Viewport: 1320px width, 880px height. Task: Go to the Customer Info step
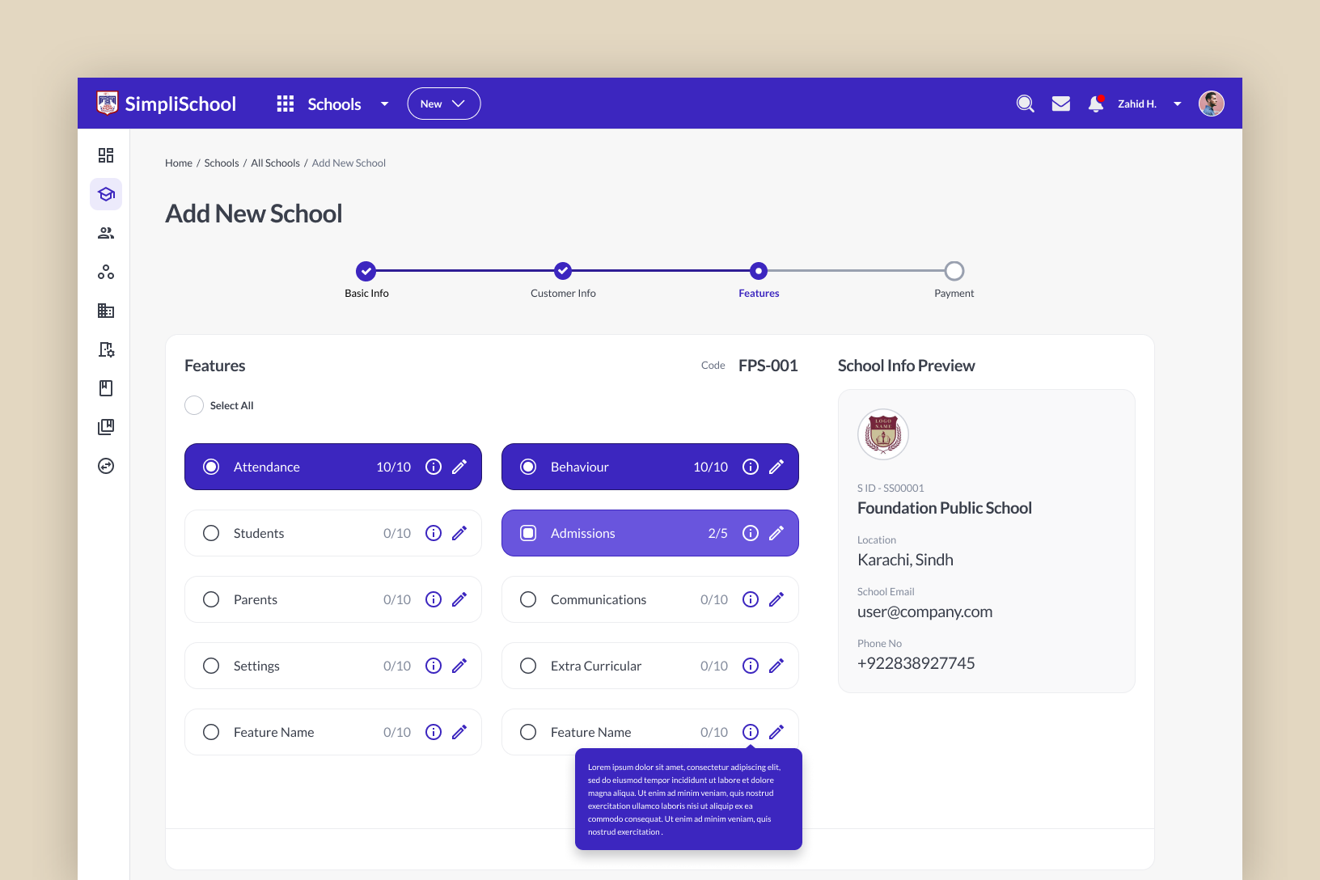coord(563,271)
